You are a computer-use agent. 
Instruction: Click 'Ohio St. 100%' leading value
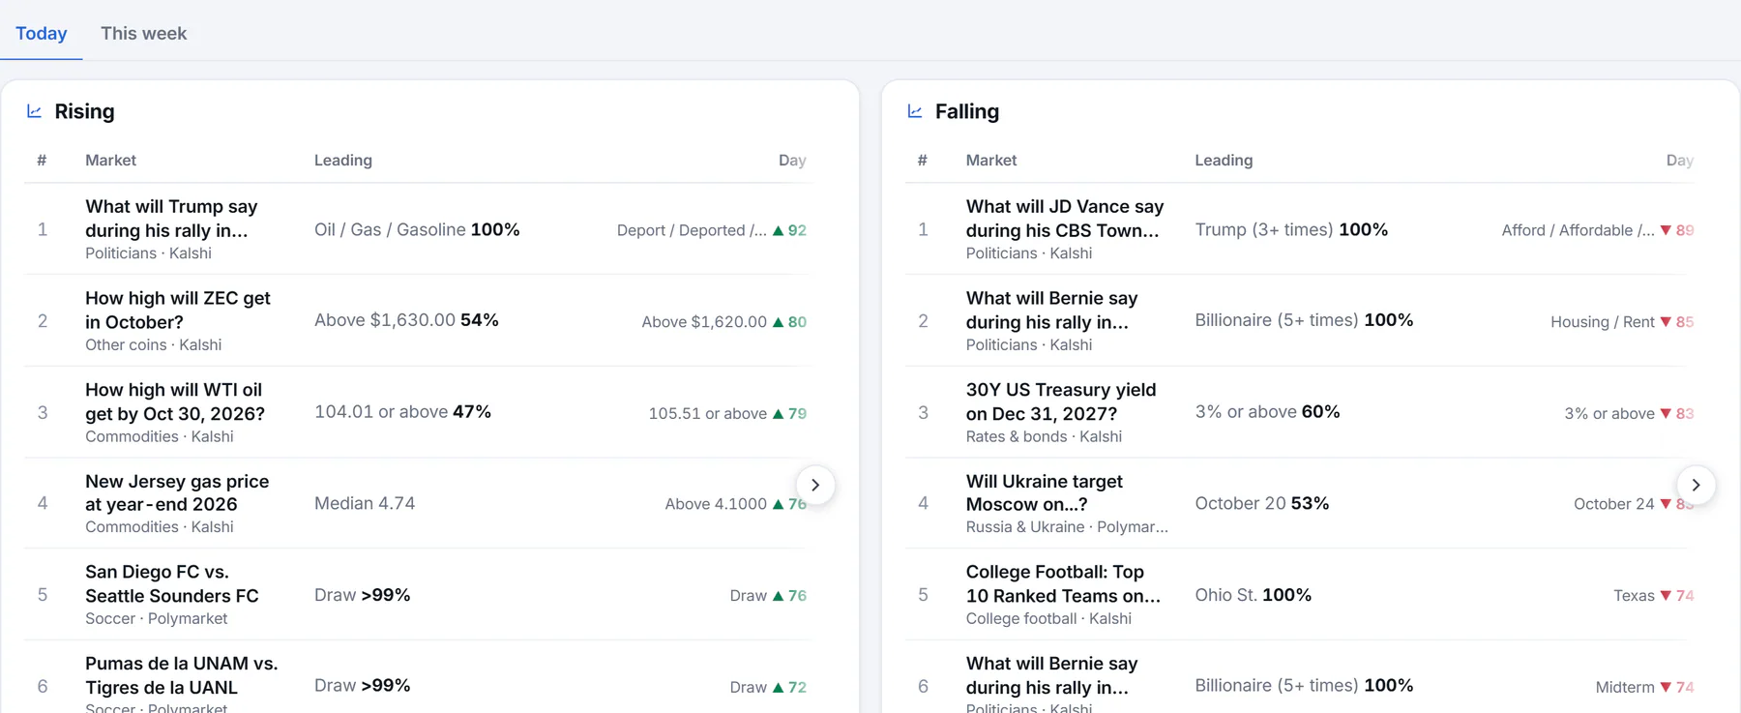pyautogui.click(x=1254, y=595)
